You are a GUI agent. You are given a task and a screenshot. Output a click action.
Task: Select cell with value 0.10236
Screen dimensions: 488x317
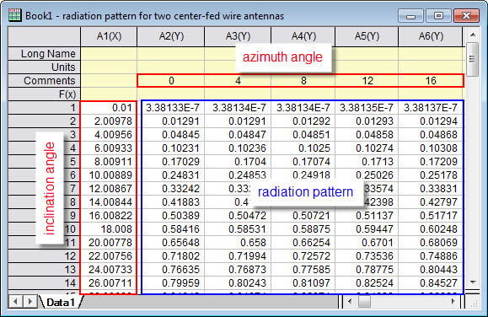238,148
